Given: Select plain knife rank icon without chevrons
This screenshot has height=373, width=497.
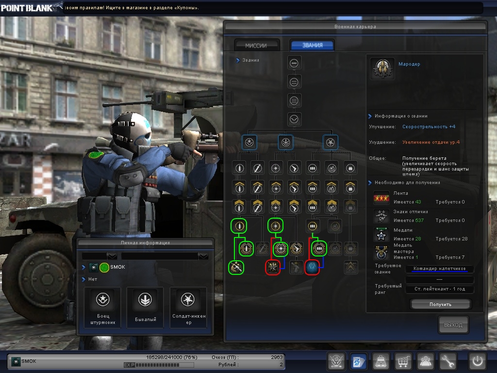Looking at the screenshot, I should pyautogui.click(x=257, y=168).
